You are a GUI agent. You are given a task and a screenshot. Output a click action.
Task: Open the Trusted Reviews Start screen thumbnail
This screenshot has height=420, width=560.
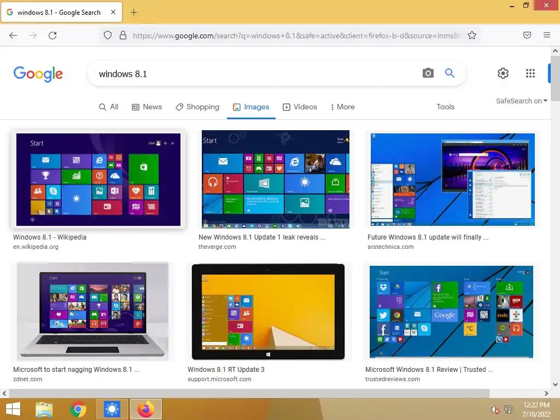click(x=451, y=311)
